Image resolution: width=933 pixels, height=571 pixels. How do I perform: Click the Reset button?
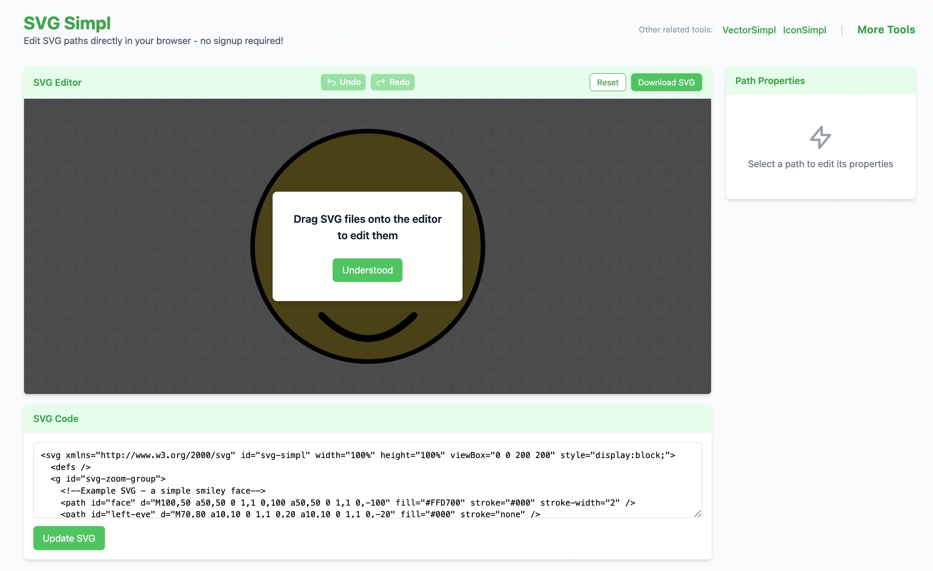click(x=607, y=82)
